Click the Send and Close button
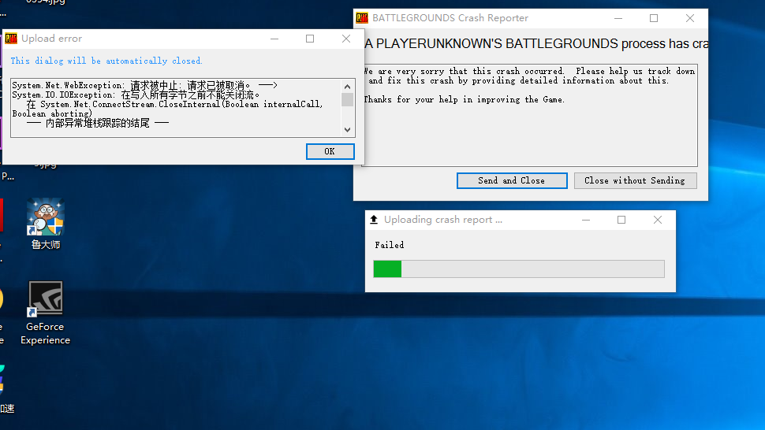 [512, 180]
